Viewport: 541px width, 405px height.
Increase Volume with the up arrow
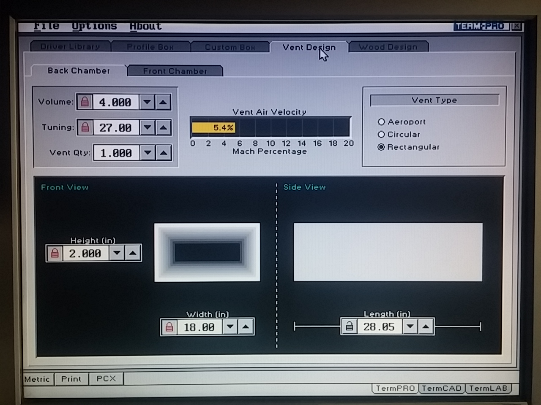pyautogui.click(x=163, y=102)
